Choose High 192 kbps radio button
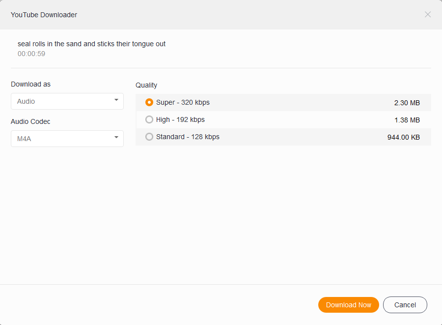 [x=149, y=119]
